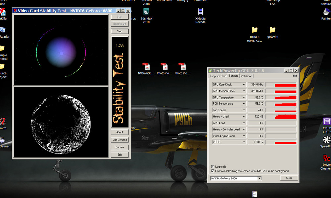
Task: Click the GPU-Z screenshot camera icon
Action: 295,76
